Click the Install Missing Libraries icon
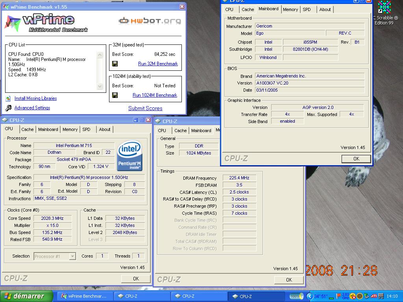 click(8, 98)
